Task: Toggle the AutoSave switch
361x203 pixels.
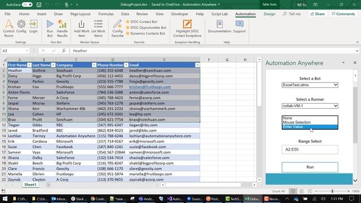Action: pos(27,5)
